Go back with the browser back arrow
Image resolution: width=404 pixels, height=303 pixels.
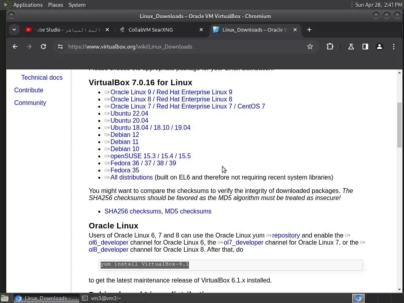[x=15, y=47]
